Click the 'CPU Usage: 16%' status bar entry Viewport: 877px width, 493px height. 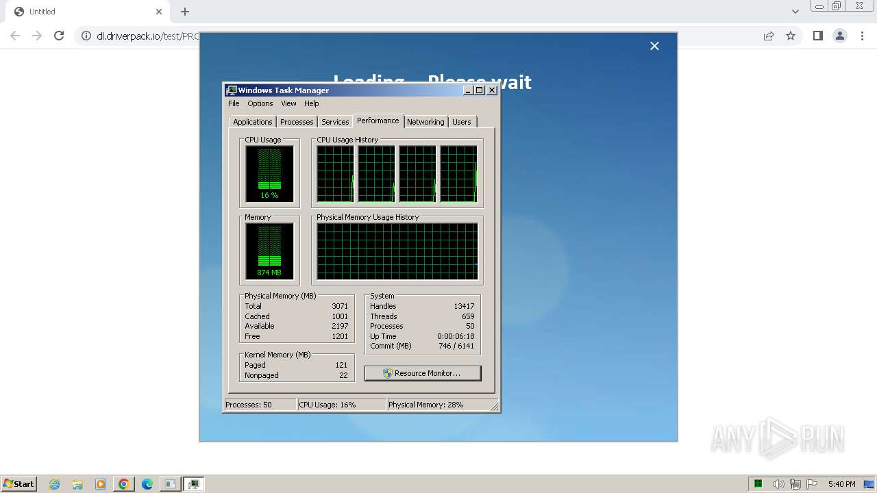(x=342, y=405)
